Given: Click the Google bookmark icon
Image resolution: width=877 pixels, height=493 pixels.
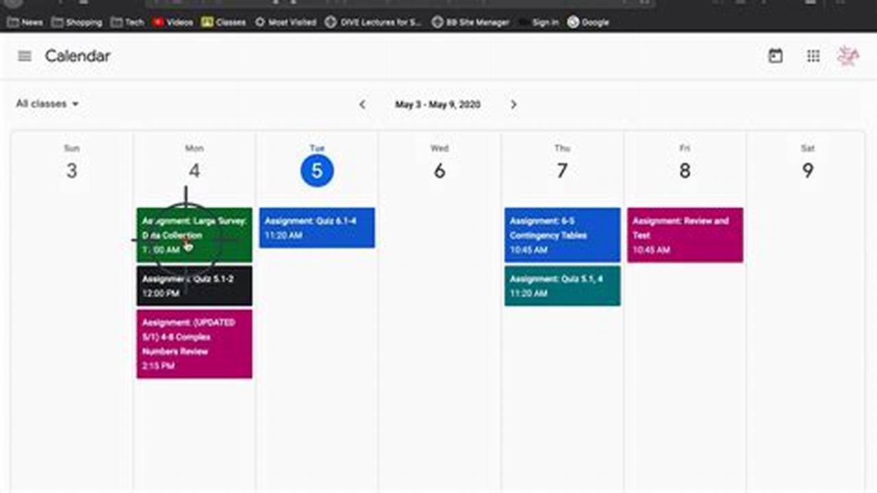Looking at the screenshot, I should pos(573,22).
